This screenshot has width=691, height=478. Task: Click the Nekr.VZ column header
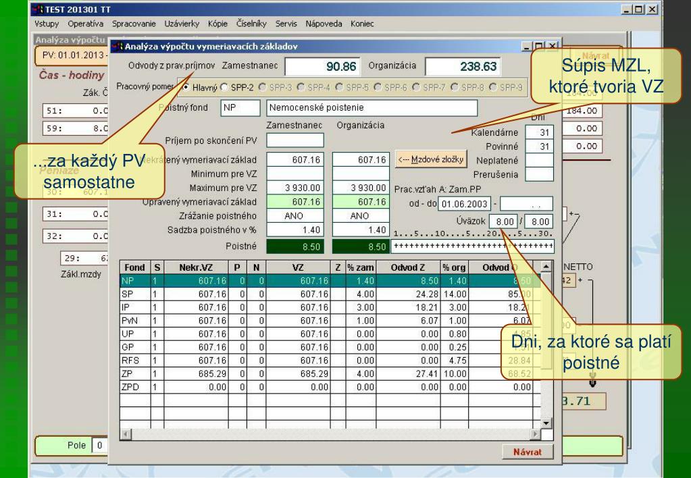click(196, 267)
